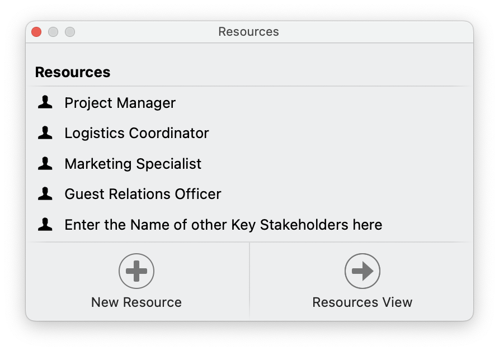Click the red close button in the titlebar
The image size is (499, 351).
pos(36,32)
